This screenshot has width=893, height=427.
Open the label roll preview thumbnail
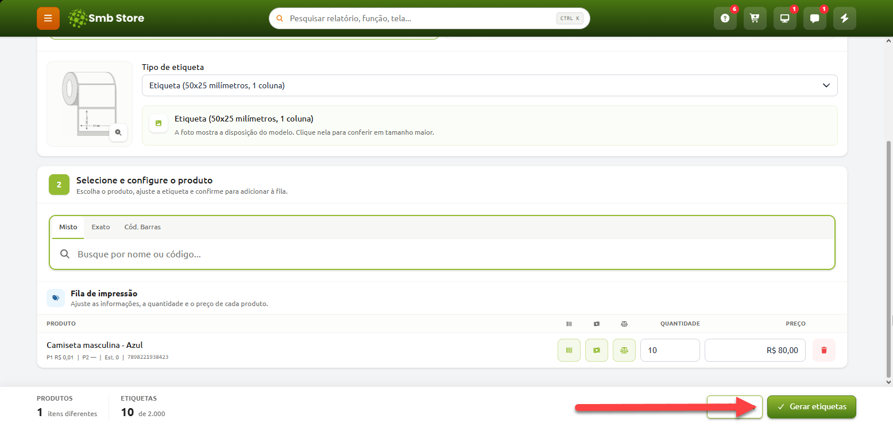(90, 104)
